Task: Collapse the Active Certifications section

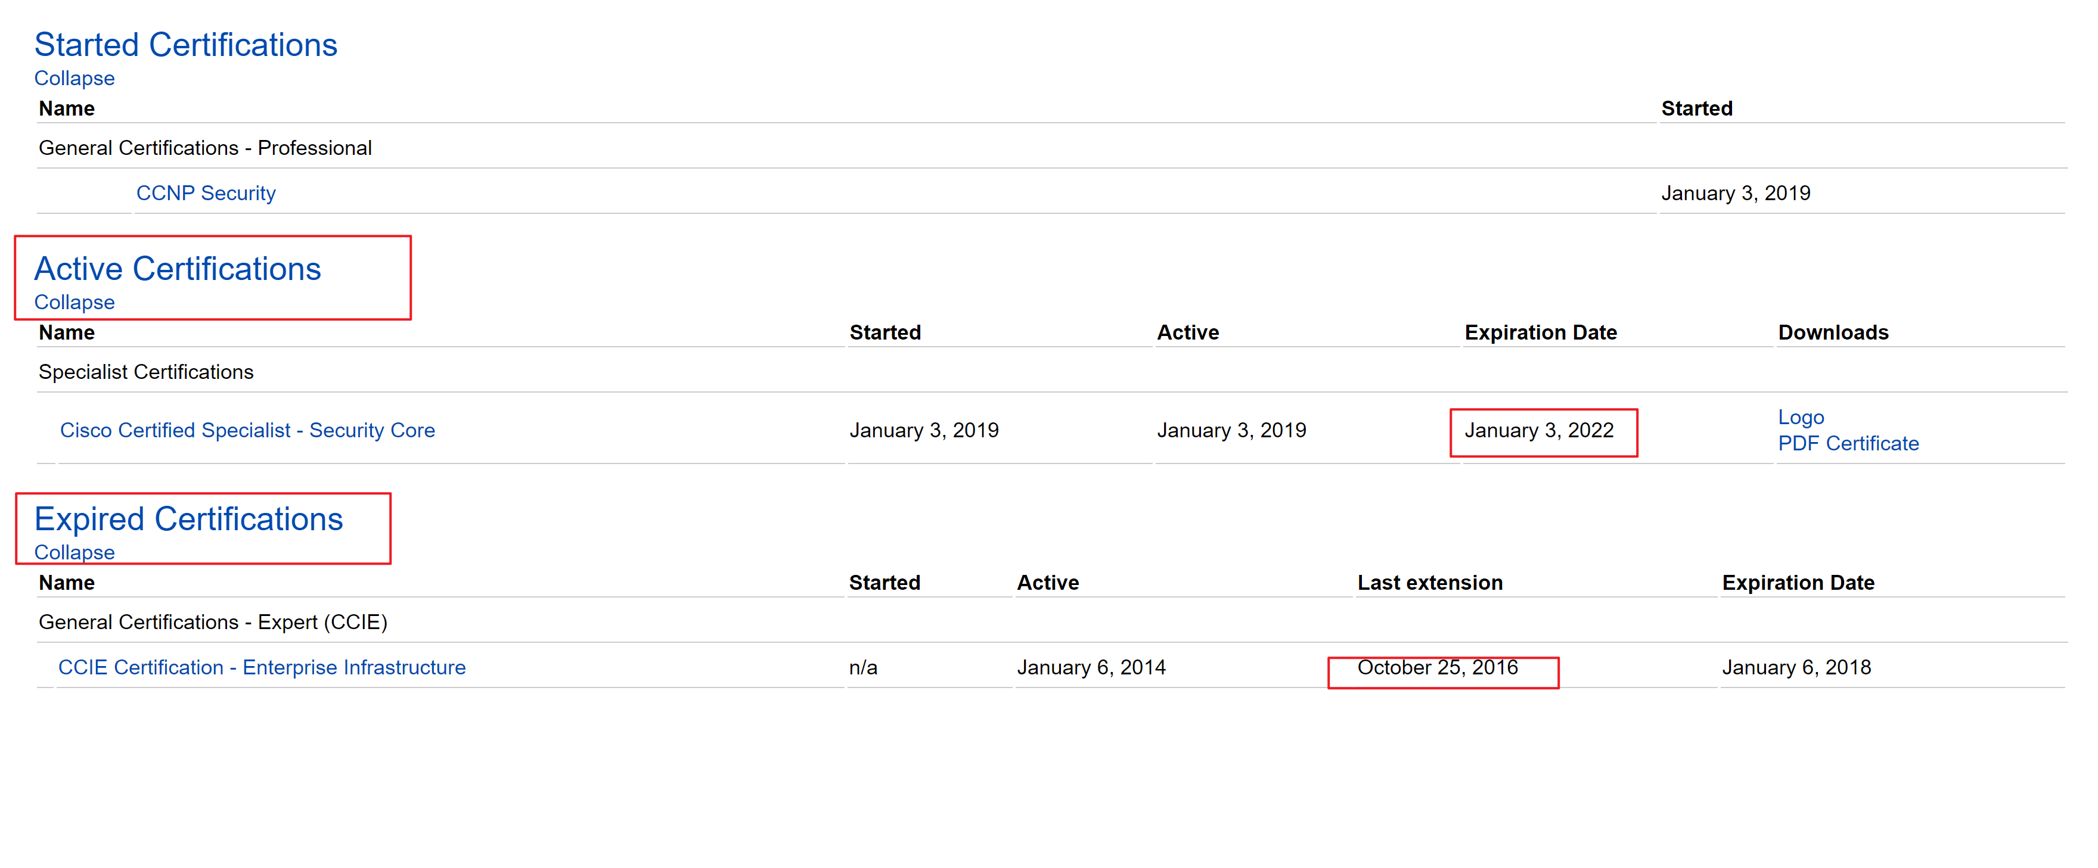Action: 74,302
